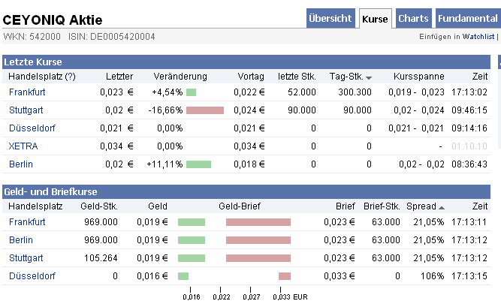Open Düsseldorf in the Letzte Kurse table

pyautogui.click(x=32, y=128)
